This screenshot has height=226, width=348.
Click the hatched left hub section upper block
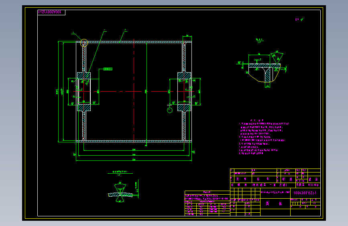tap(84, 76)
